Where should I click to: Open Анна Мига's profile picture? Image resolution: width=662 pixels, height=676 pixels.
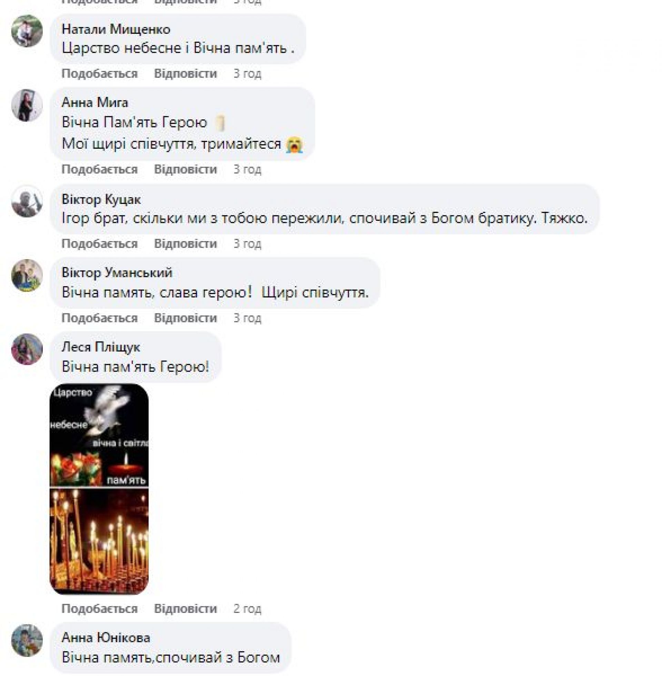pos(27,105)
